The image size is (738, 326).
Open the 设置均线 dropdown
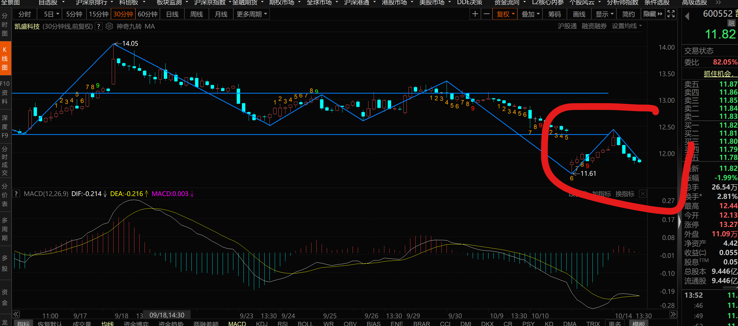pyautogui.click(x=627, y=26)
